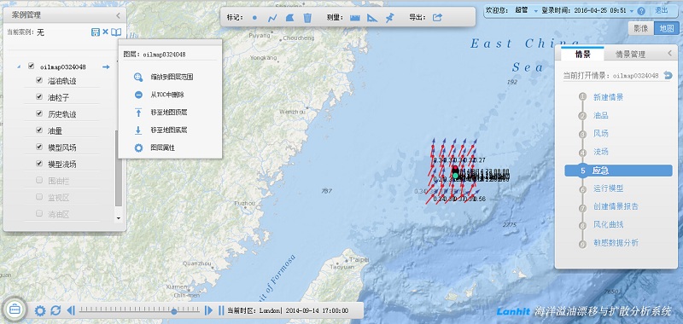This screenshot has height=324, width=683.
Task: Click the timeline slider handle
Action: (x=174, y=311)
